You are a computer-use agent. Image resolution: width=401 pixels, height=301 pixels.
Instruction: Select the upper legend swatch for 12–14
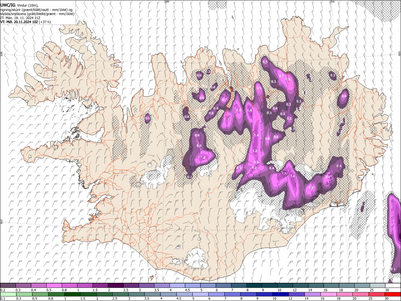pyautogui.click(x=300, y=286)
